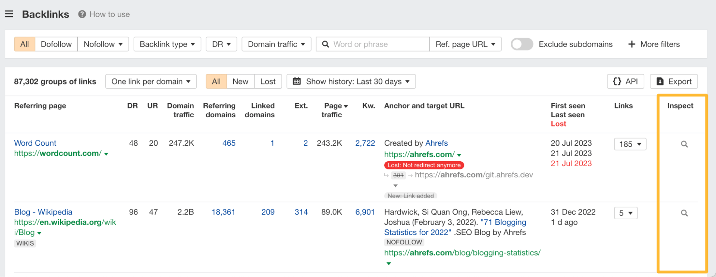
Task: Toggle Exclude subdomains switch
Action: 522,44
